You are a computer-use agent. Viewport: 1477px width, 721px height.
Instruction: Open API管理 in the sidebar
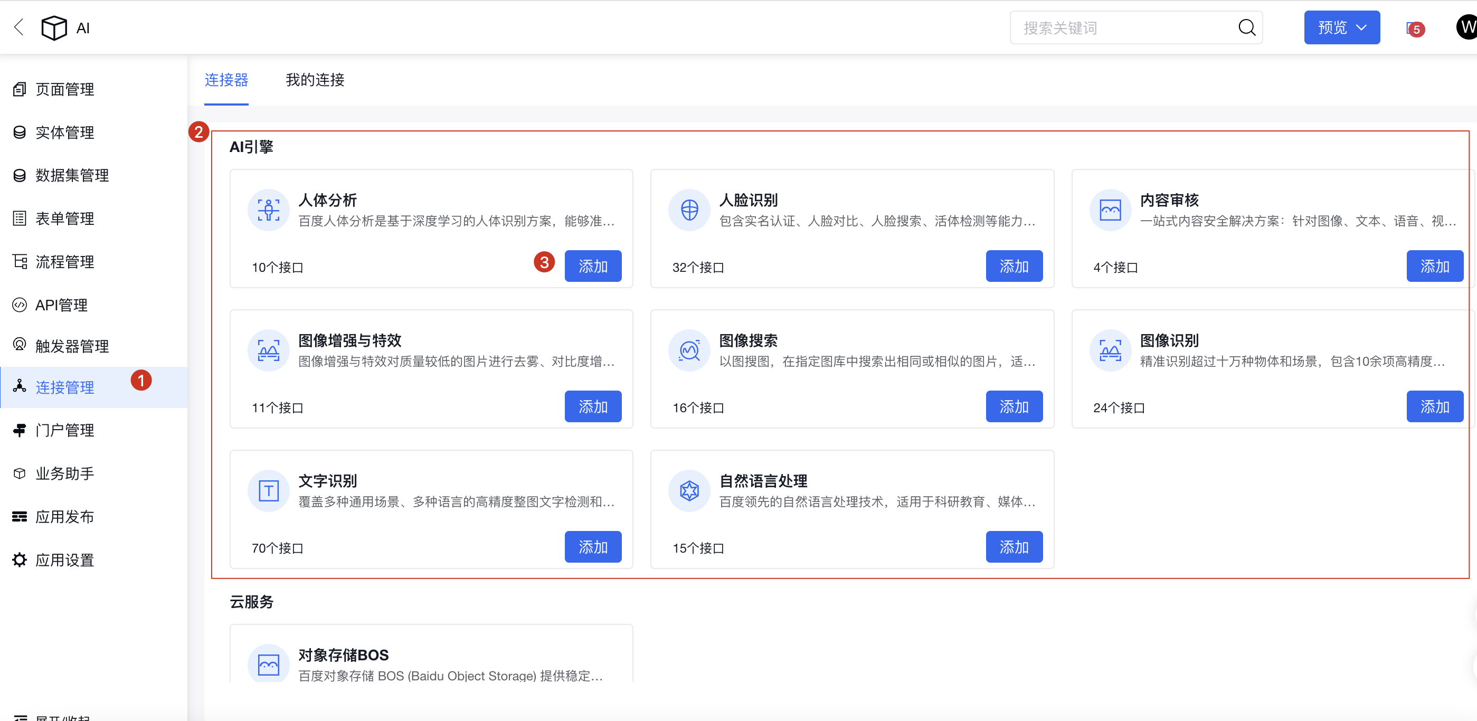tap(61, 306)
